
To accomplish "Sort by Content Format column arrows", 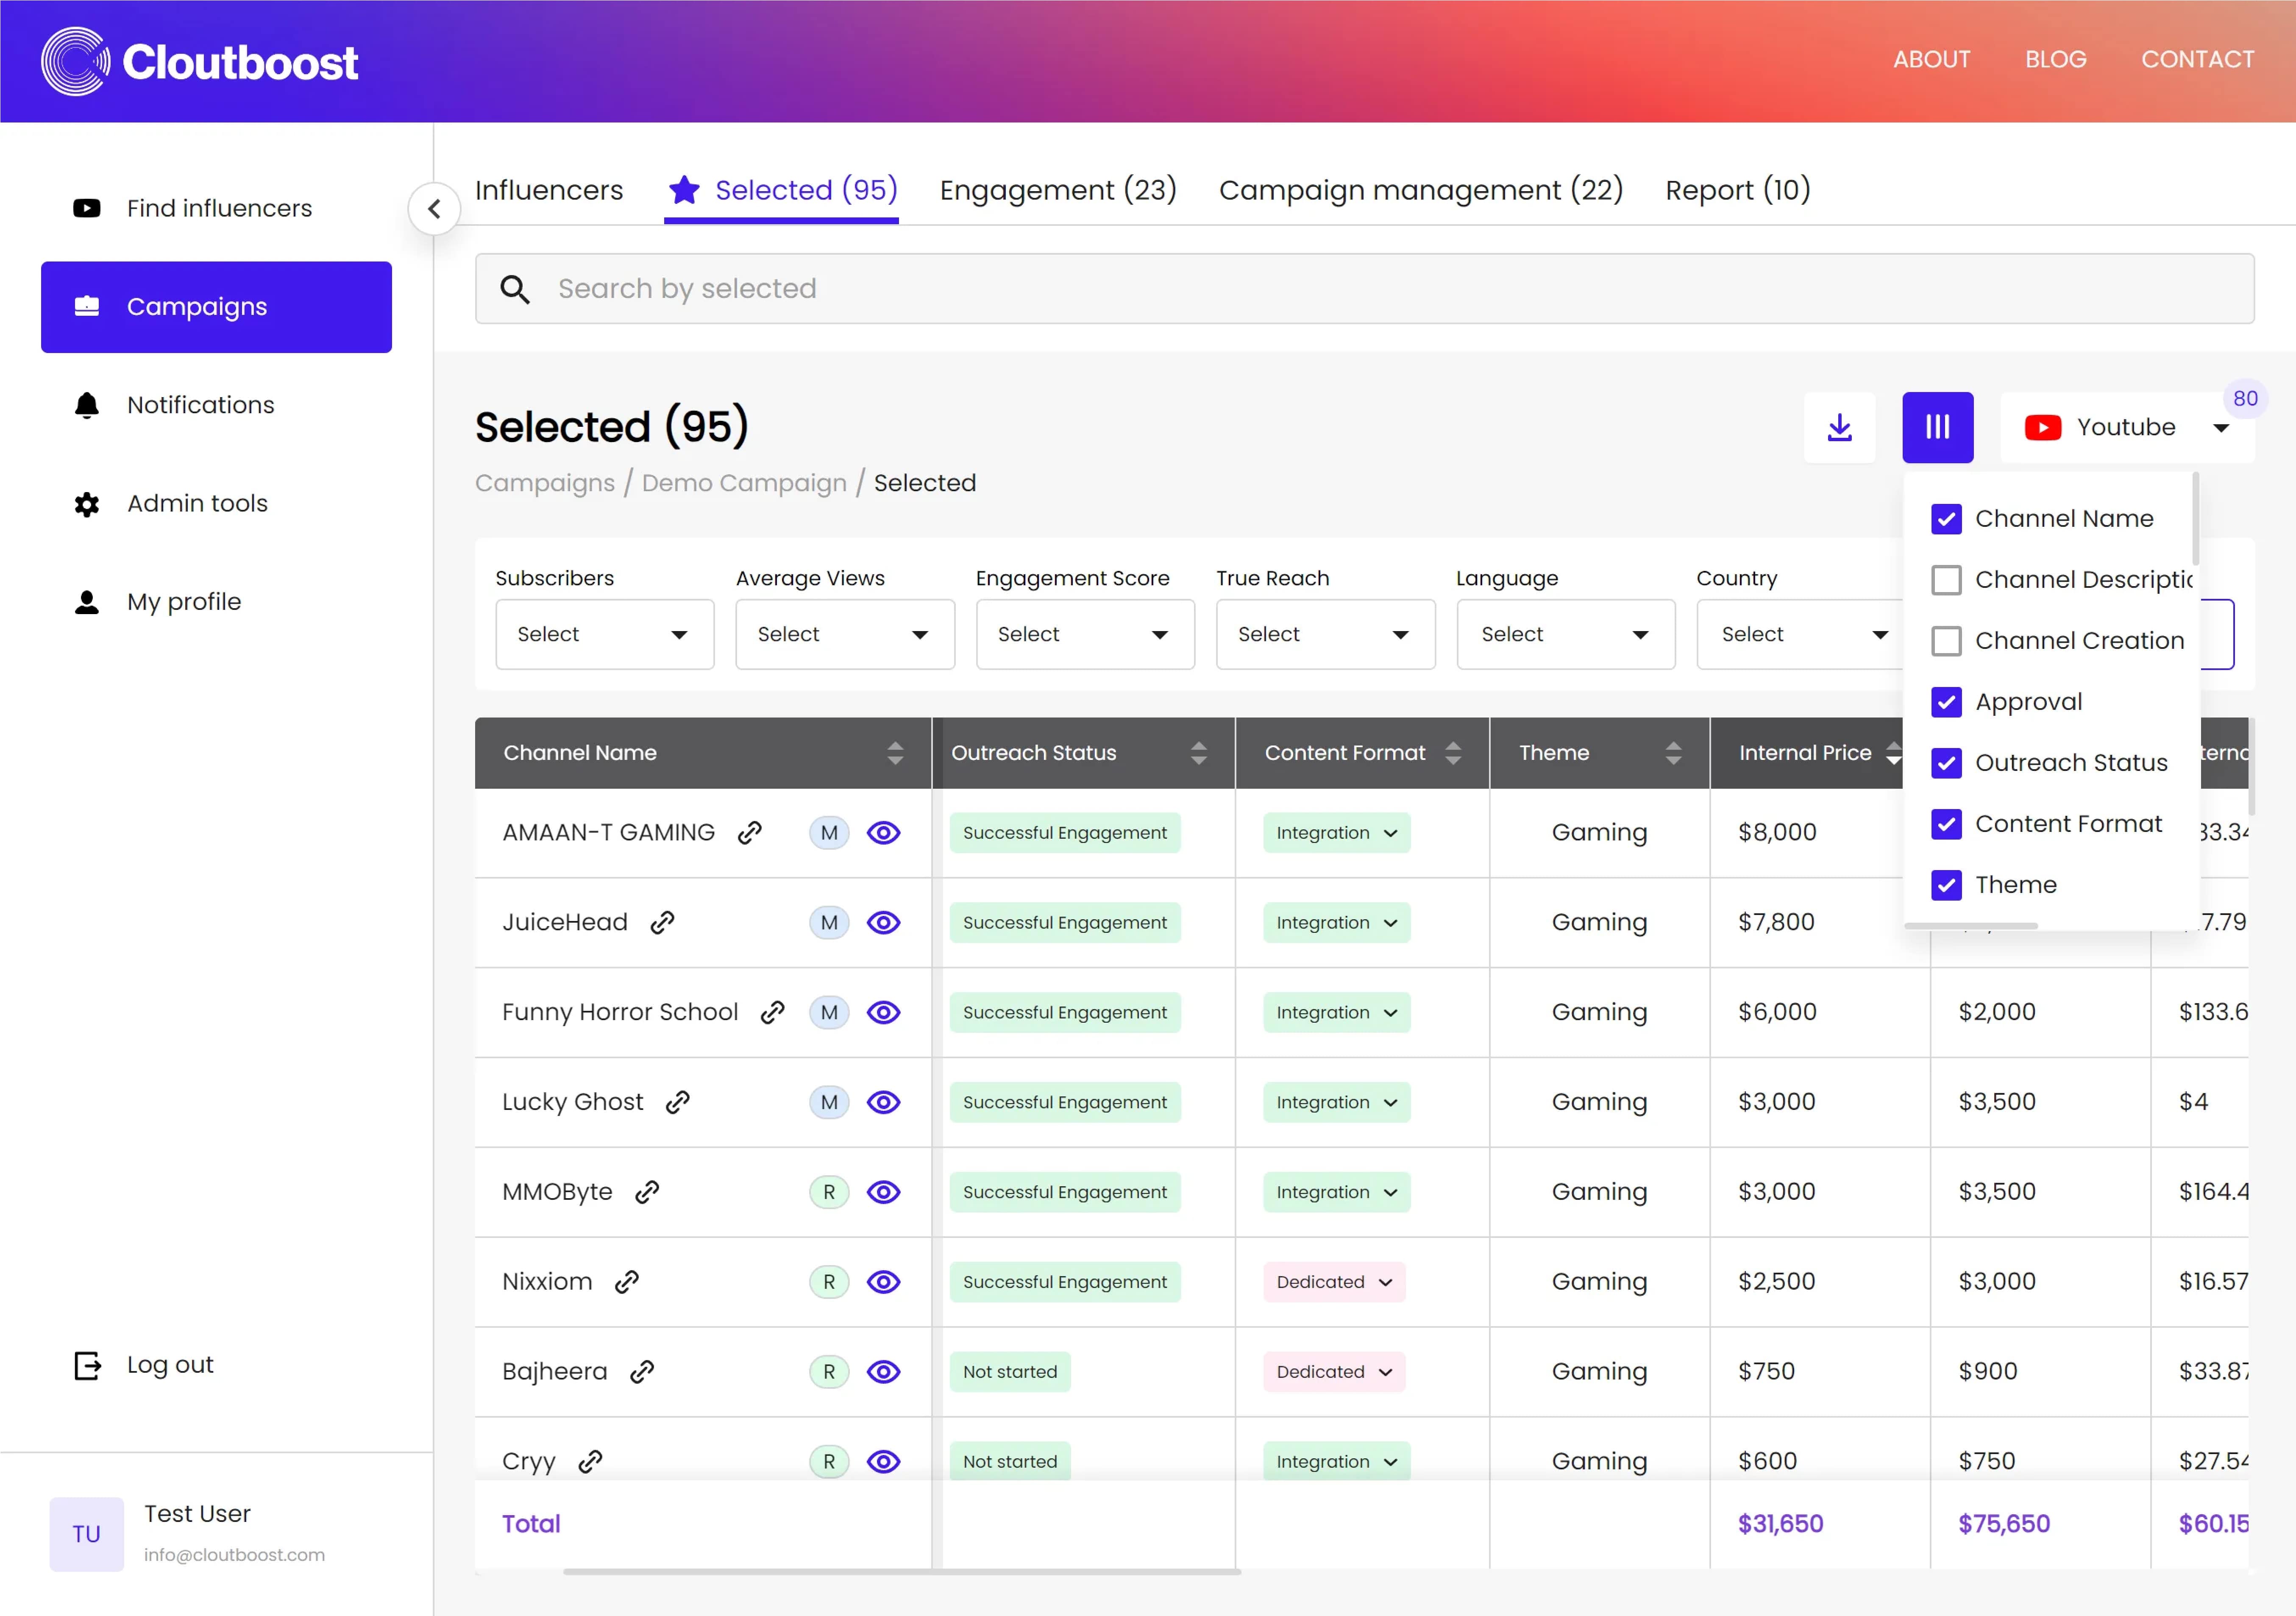I will [1453, 753].
